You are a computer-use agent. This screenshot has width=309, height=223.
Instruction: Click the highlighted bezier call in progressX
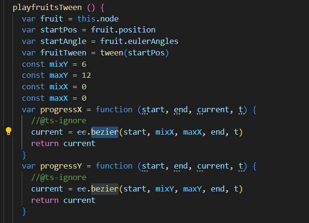pos(104,132)
